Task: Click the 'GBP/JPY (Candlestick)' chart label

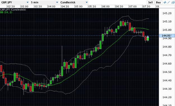Action: tap(13, 10)
